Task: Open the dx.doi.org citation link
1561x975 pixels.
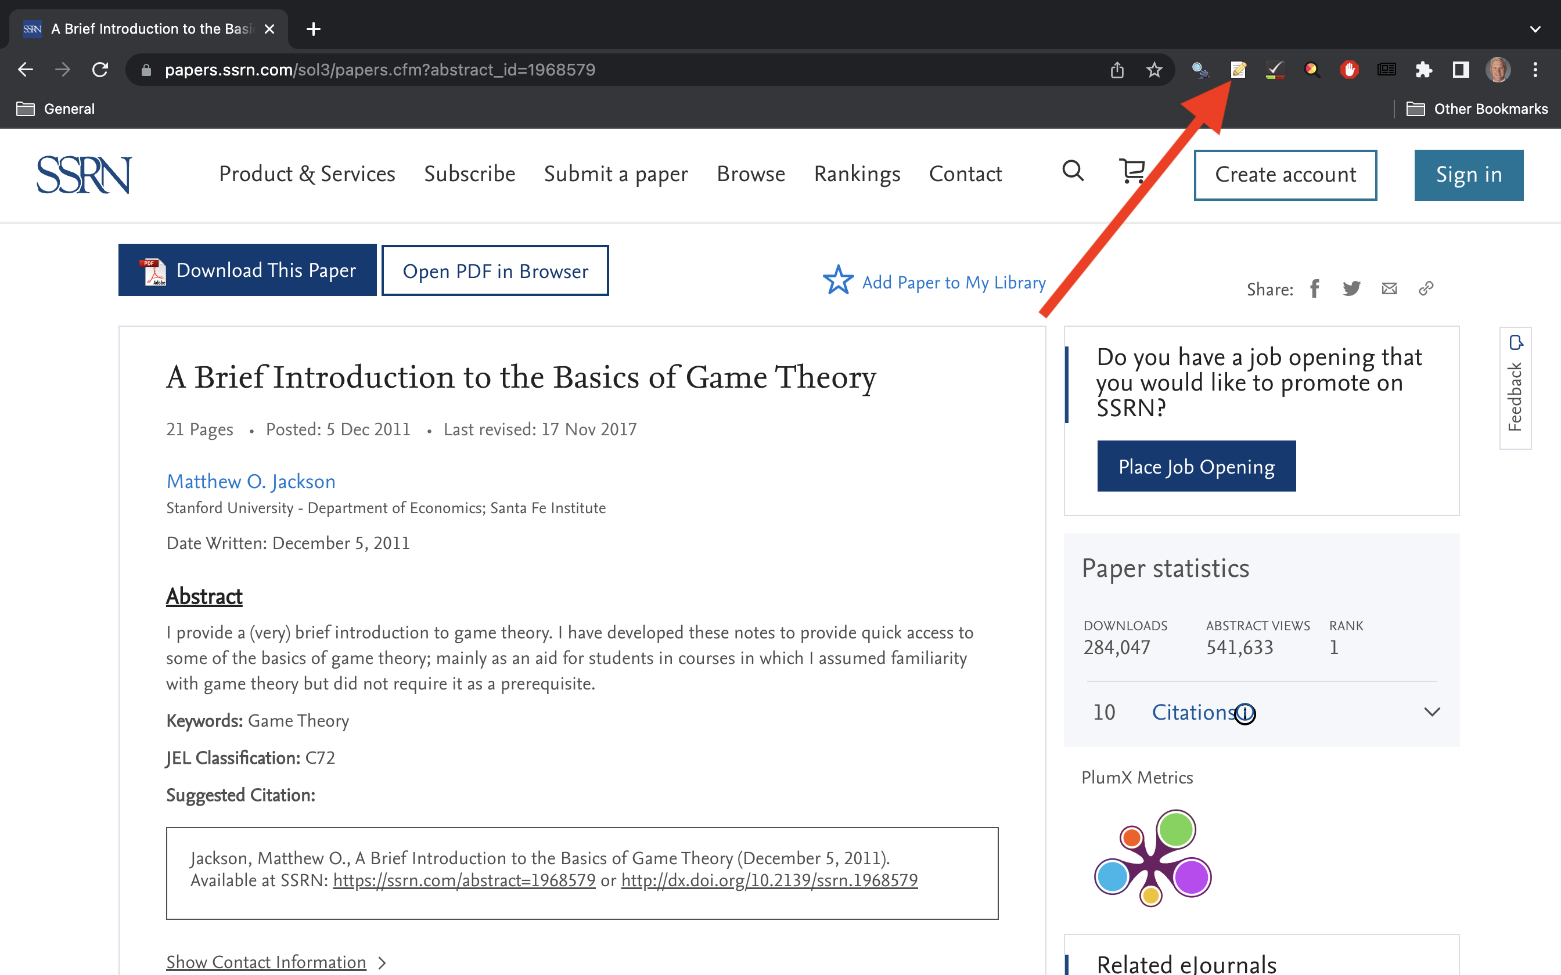Action: [x=769, y=880]
